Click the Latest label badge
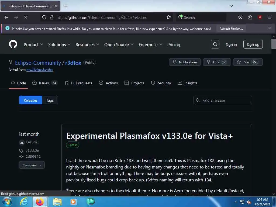This screenshot has width=276, height=207. pyautogui.click(x=73, y=145)
